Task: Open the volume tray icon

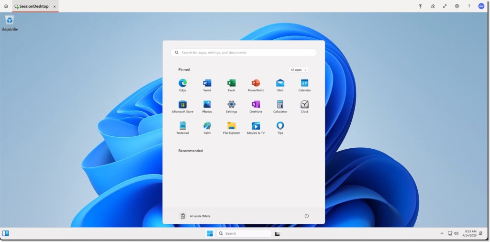Action: [x=456, y=233]
